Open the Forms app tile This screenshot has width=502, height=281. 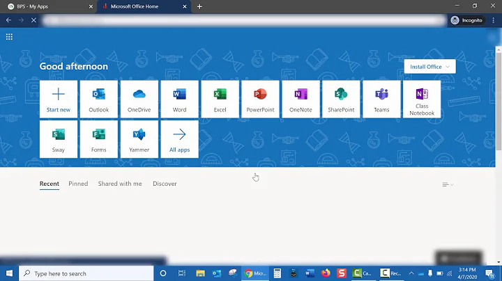tap(98, 139)
